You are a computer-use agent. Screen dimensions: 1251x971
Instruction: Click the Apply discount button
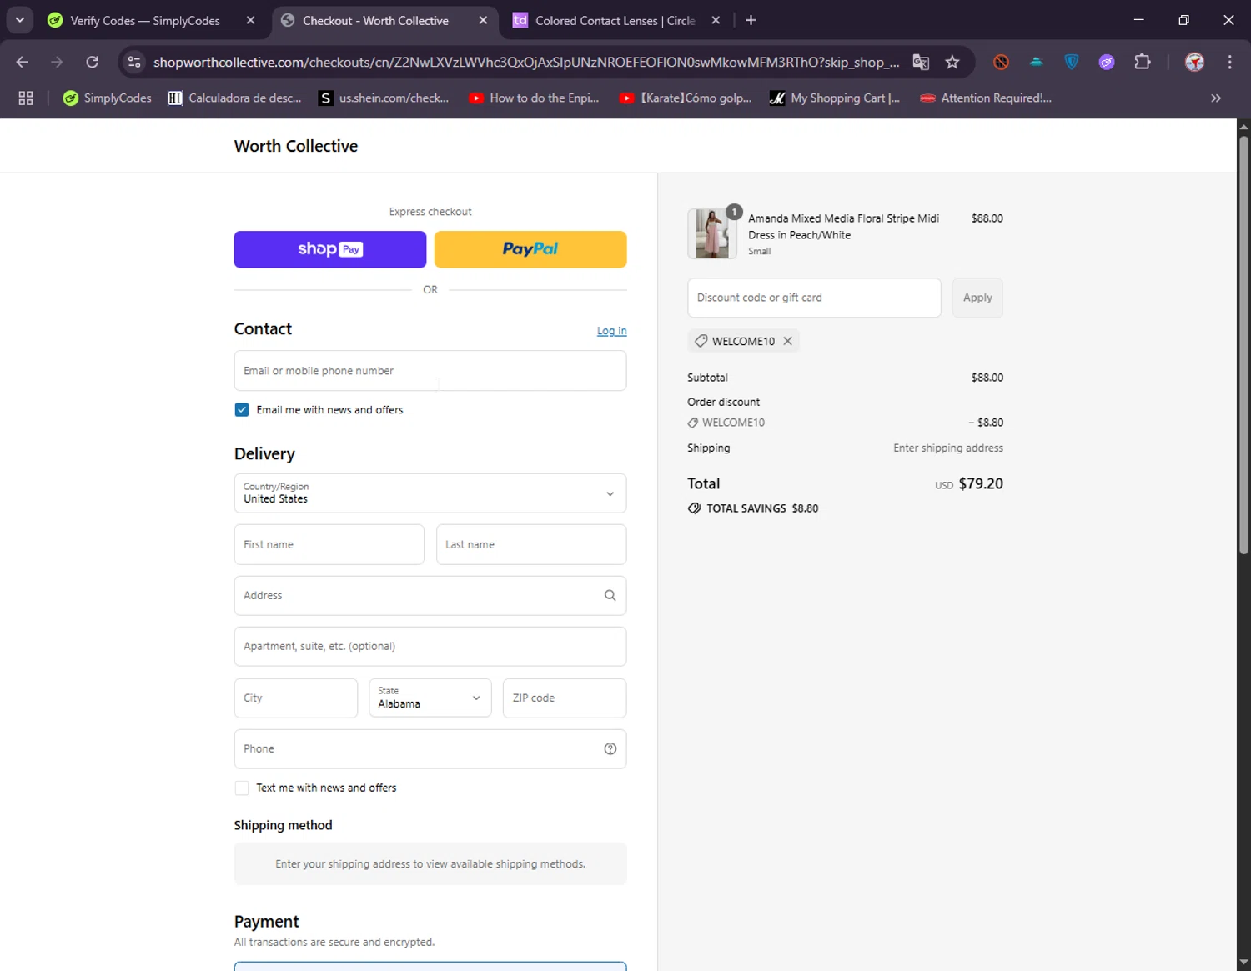977,298
